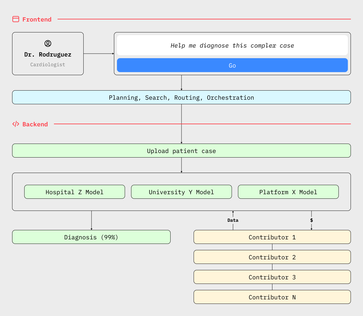
Task: Select Contributor 2 block
Action: [x=272, y=257]
